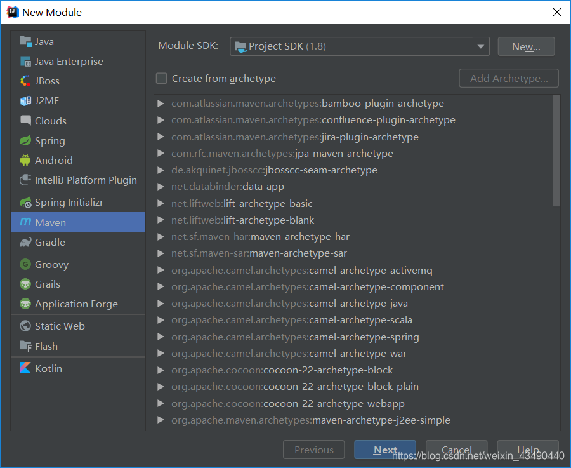Click the Groovy G icon
Screen dimensions: 571x468
[x=25, y=264]
